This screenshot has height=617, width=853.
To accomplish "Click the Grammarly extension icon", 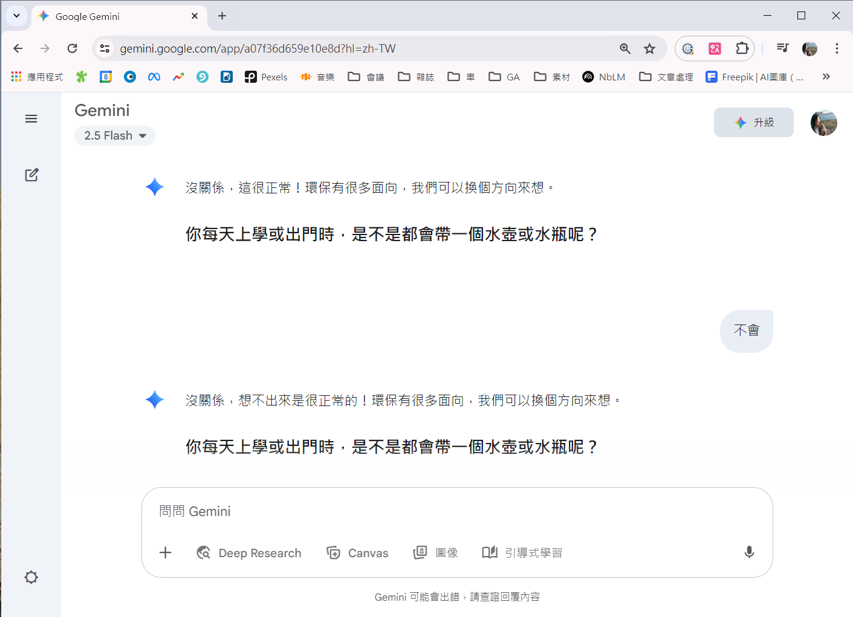I will (x=688, y=48).
